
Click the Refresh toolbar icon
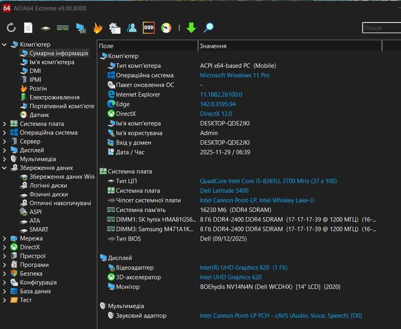pyautogui.click(x=11, y=28)
